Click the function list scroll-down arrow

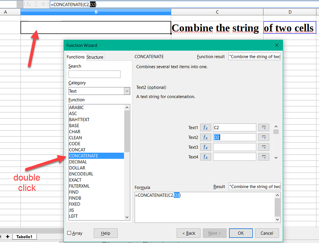[x=127, y=217]
